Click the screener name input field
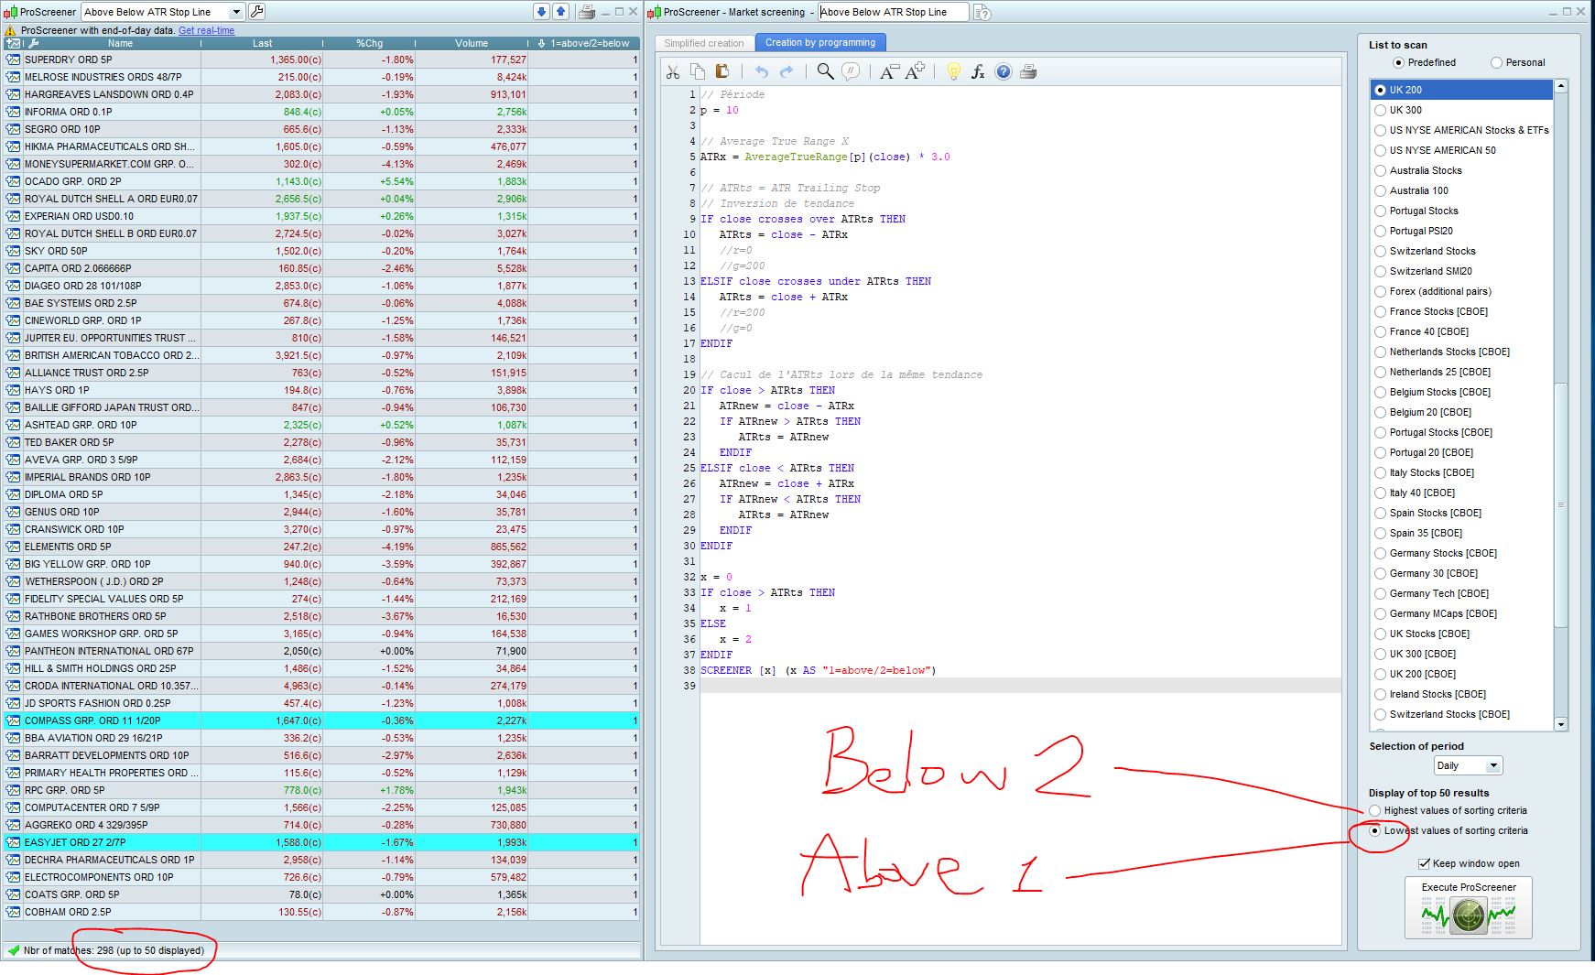Screen dimensions: 1595x975 click(893, 12)
